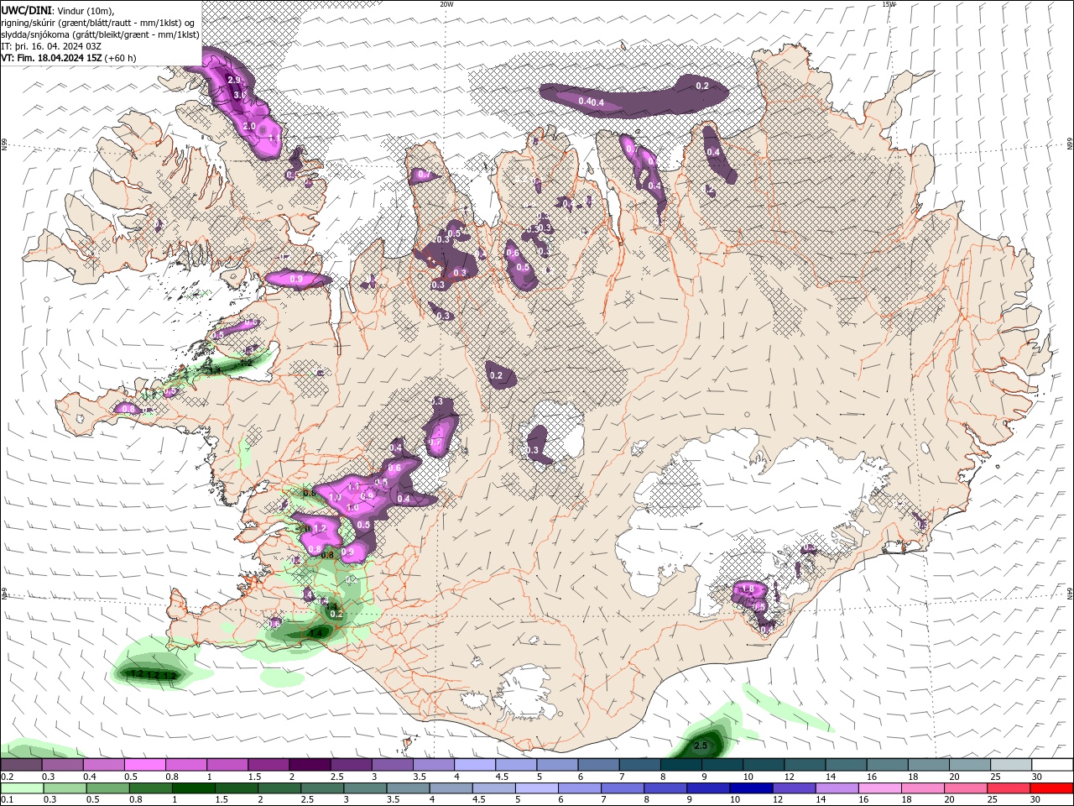
Task: Click pale lavender snow swatch between 4 and 4.5
Action: (x=475, y=765)
